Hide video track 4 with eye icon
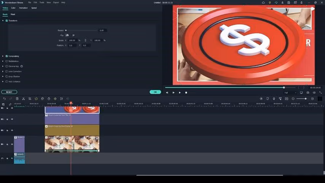 pos(12,108)
